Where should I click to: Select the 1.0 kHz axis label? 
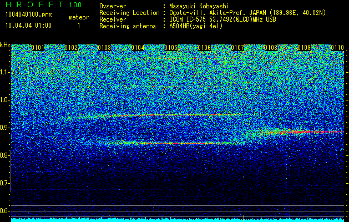(5, 100)
